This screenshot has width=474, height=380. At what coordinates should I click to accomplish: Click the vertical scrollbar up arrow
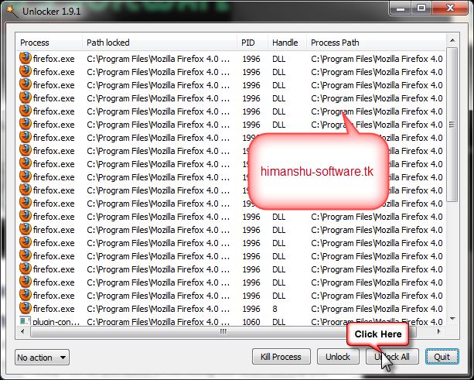[x=452, y=40]
